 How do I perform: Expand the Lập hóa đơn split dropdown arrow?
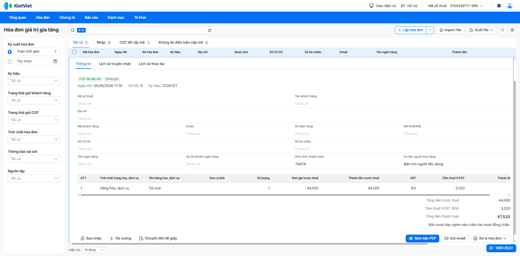430,30
